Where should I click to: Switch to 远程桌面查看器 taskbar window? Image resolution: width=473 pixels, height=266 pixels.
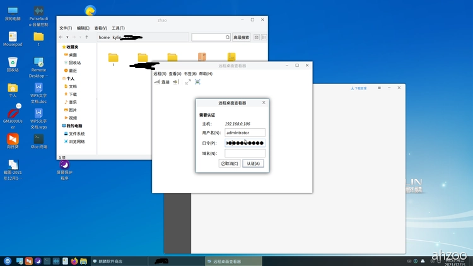pos(233,261)
